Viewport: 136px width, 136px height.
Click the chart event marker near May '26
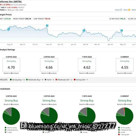tap(122, 31)
